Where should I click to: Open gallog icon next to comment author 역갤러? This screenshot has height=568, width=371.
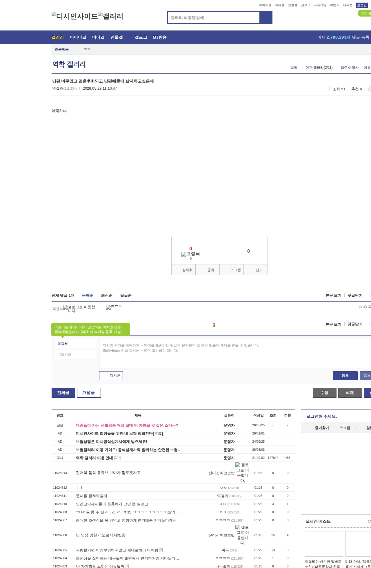79,309
